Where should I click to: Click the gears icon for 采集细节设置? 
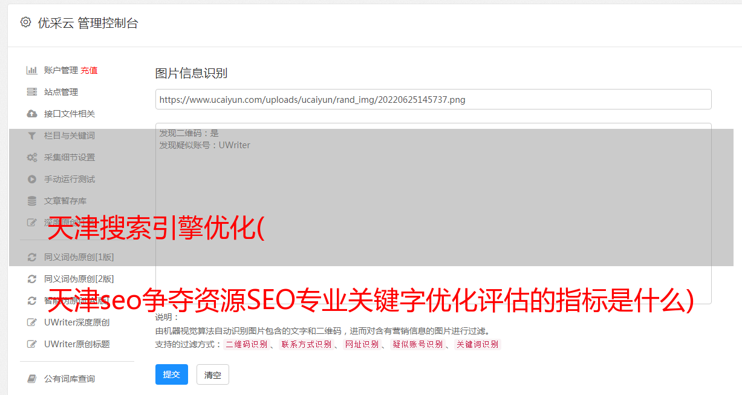point(32,157)
